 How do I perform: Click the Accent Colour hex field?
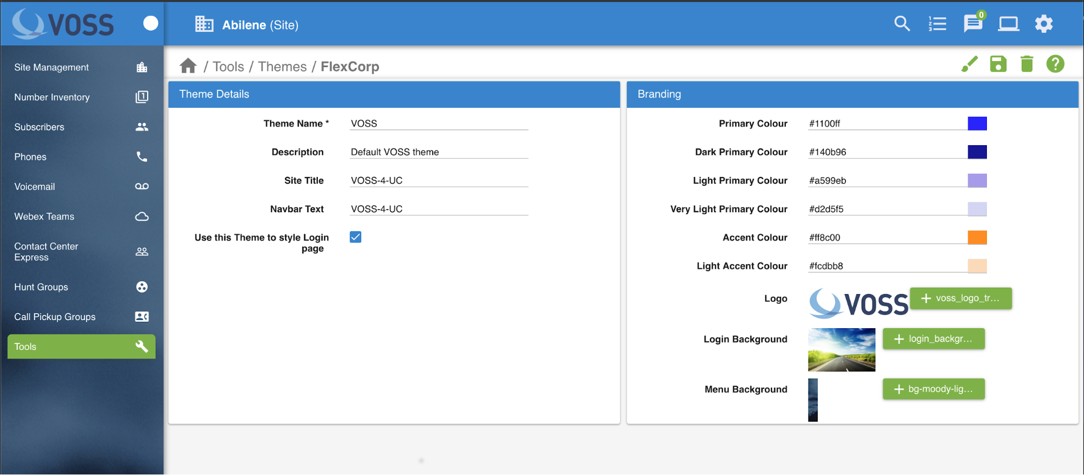pyautogui.click(x=888, y=237)
